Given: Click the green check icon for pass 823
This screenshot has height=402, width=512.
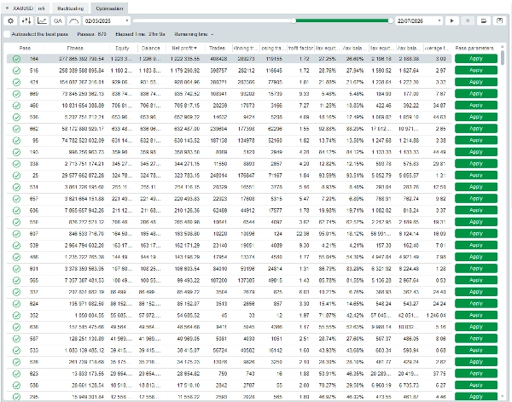Looking at the screenshot, I should pyautogui.click(x=16, y=374).
